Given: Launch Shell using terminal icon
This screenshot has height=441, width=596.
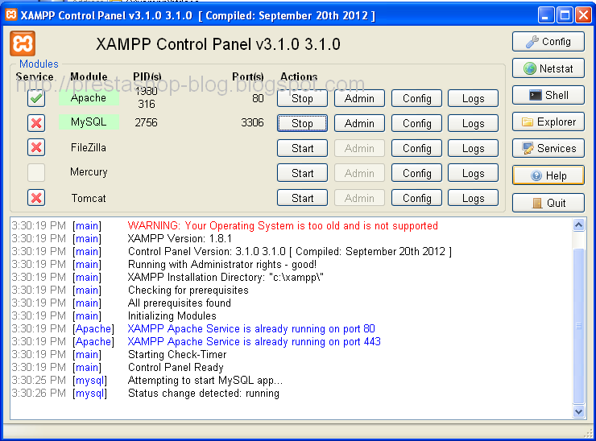Looking at the screenshot, I should (x=548, y=95).
